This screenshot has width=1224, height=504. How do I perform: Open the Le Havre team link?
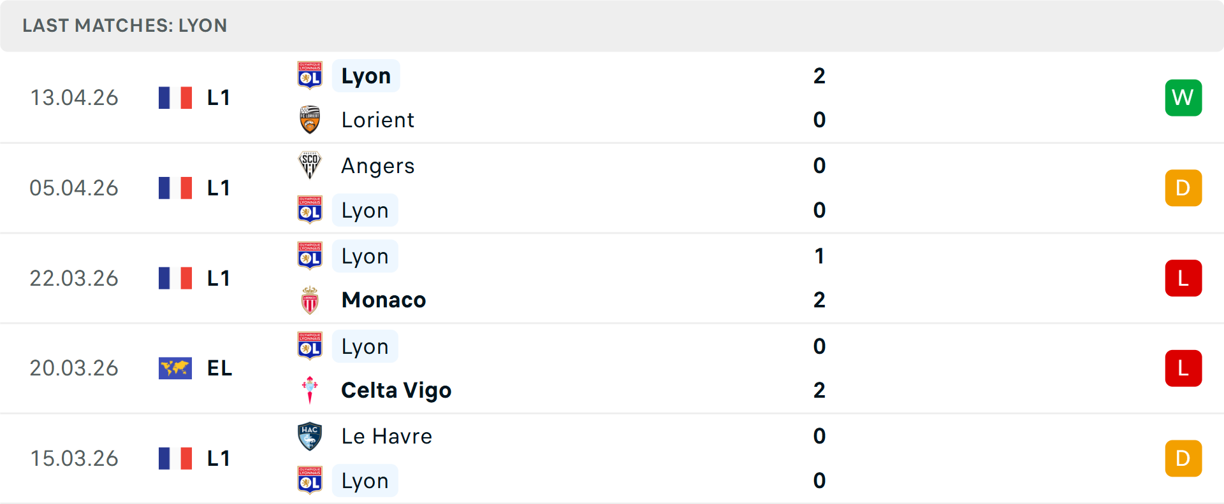(386, 437)
